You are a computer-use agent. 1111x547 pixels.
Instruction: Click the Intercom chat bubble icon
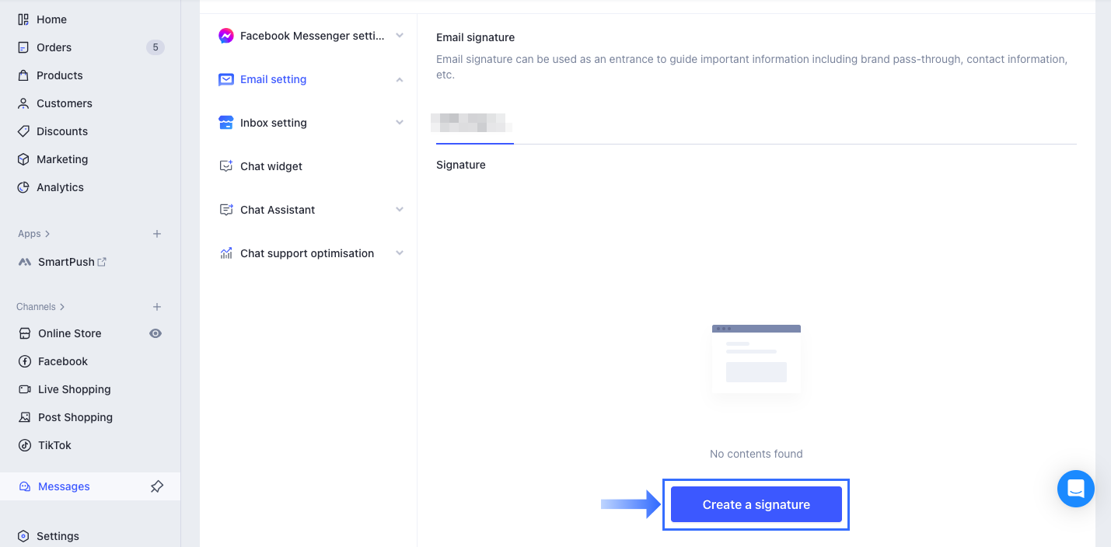point(1075,489)
